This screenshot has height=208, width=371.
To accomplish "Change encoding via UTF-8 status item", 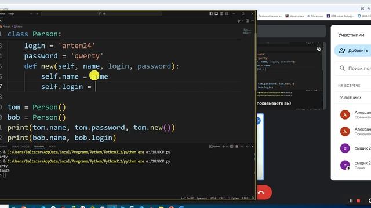I will pos(213,198).
